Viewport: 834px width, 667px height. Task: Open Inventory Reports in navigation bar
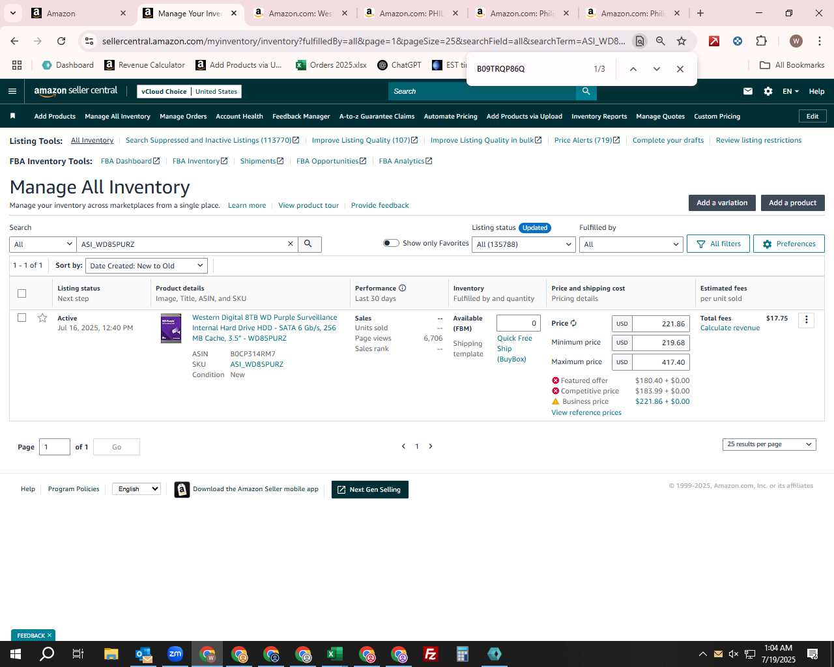[599, 117]
